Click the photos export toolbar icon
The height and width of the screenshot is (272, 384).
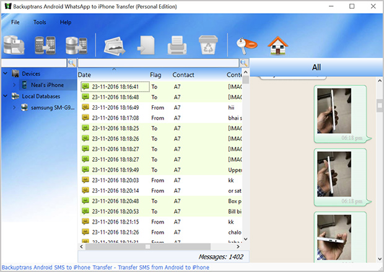[116, 46]
